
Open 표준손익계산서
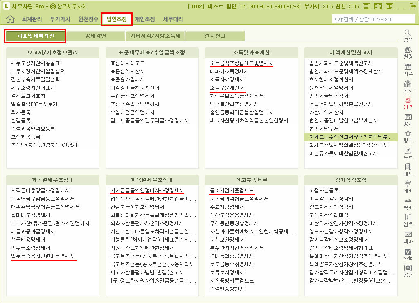128,71
